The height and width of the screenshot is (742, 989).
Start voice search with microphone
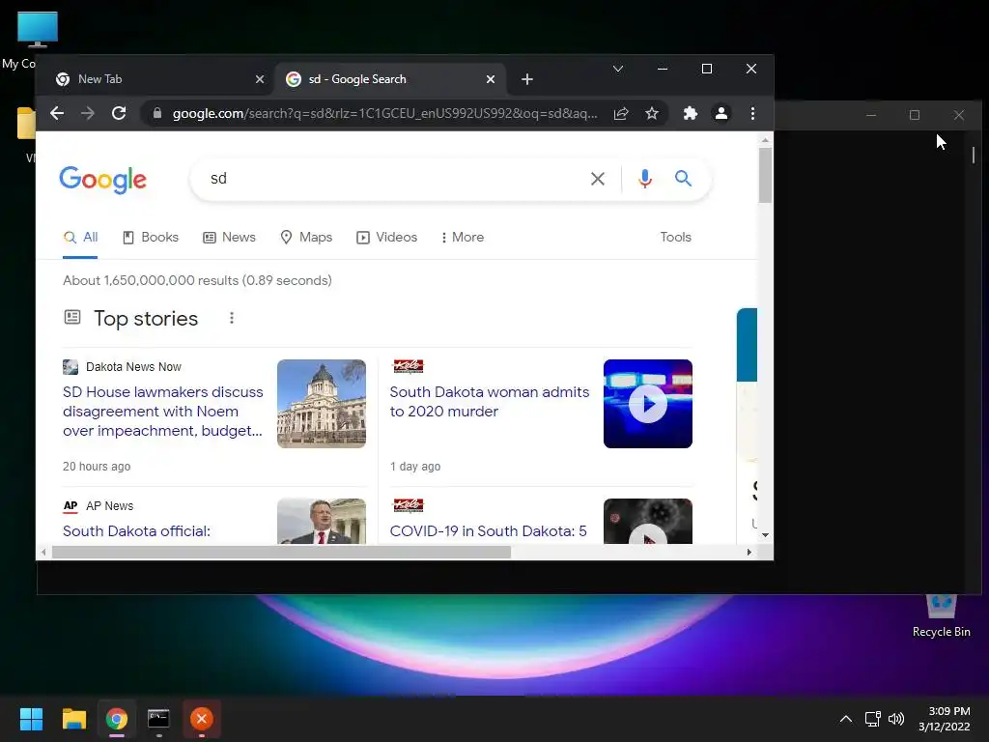pyautogui.click(x=644, y=179)
